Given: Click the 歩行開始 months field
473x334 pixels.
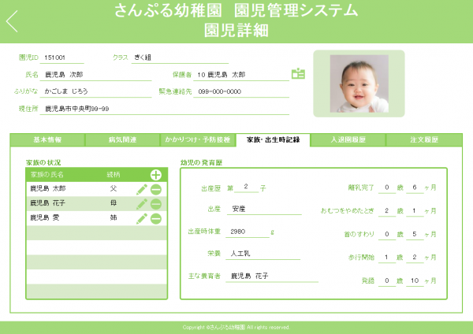Looking at the screenshot, I should (x=415, y=258).
